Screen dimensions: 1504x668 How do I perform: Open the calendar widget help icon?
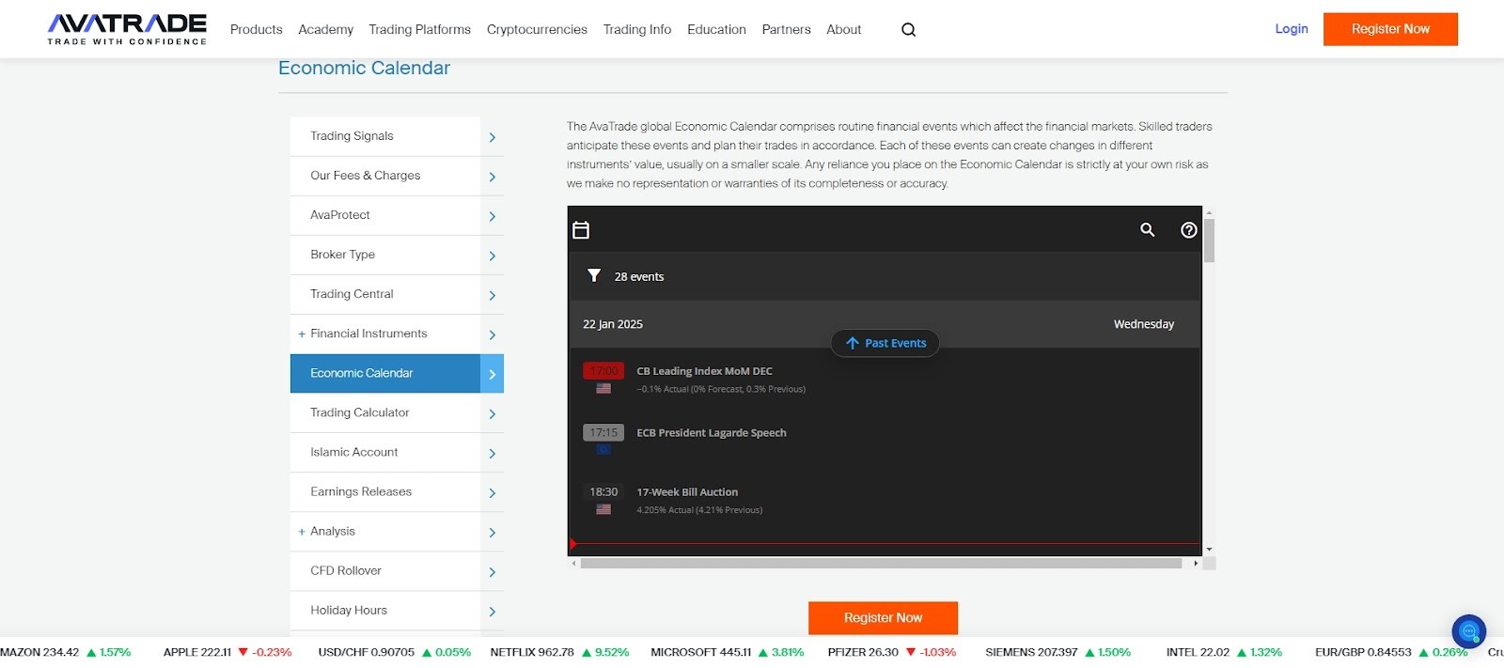pos(1188,230)
